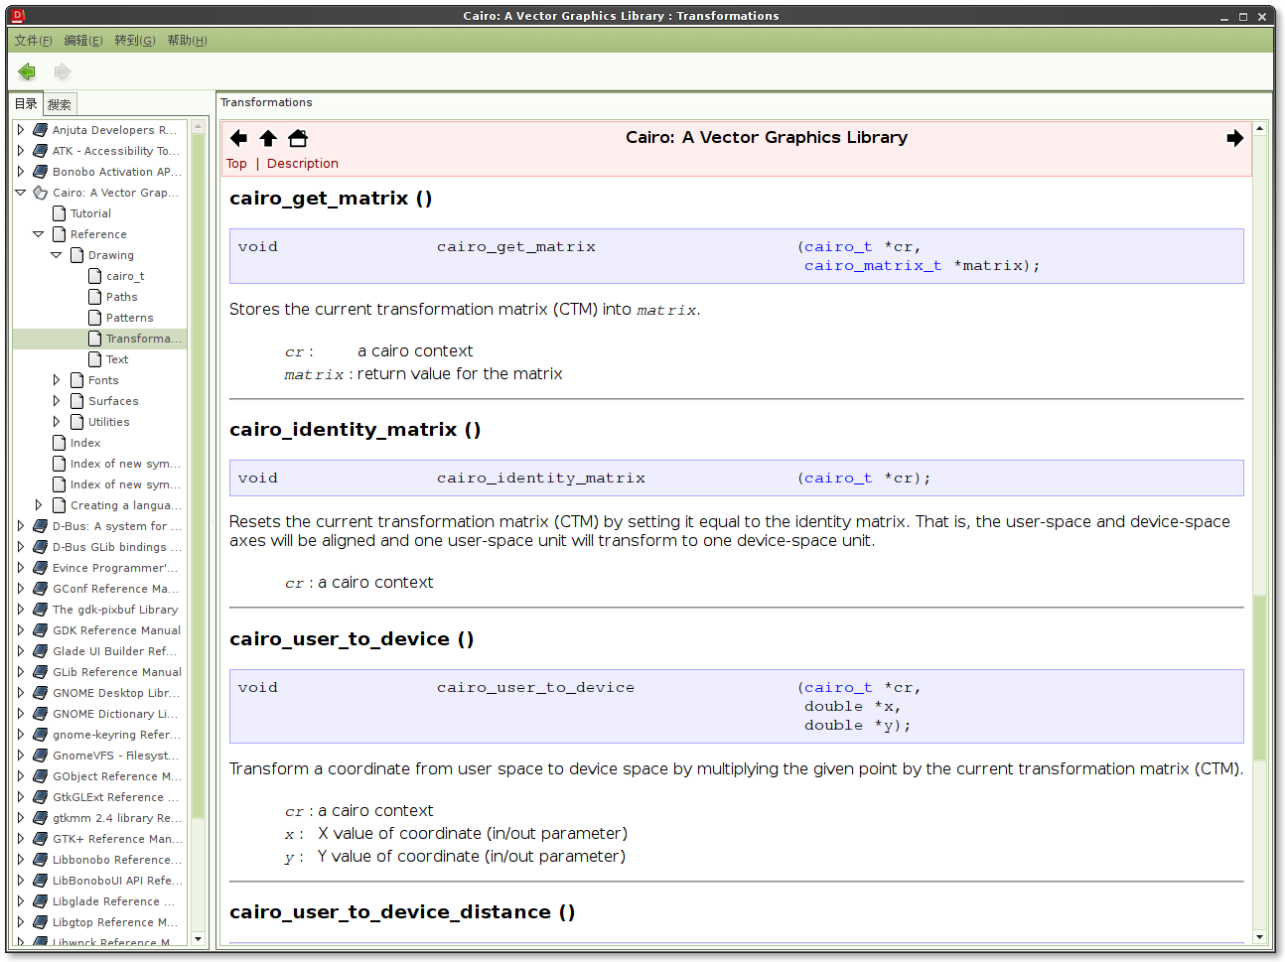Select The gdk-pixbuf Library entry
Viewport: 1285px width, 962px height.
pyautogui.click(x=115, y=610)
